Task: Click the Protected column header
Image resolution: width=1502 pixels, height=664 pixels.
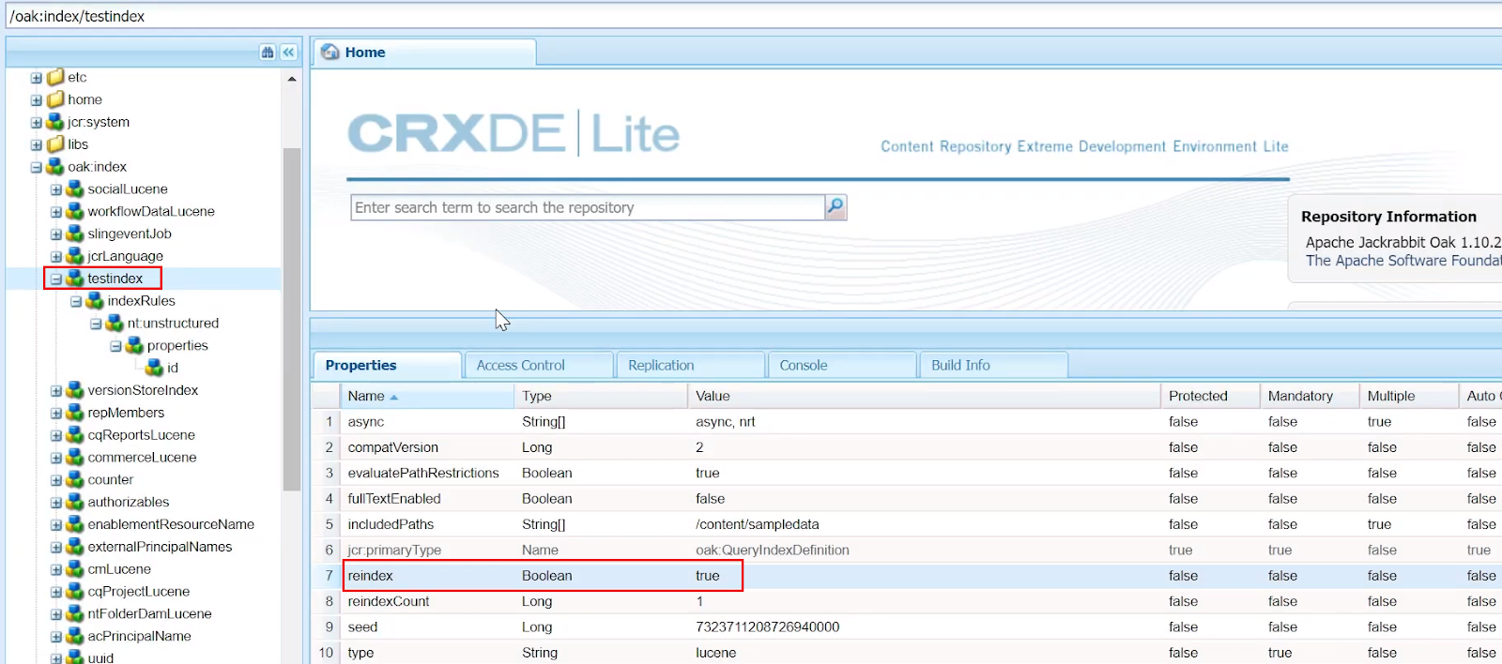Action: click(1211, 396)
